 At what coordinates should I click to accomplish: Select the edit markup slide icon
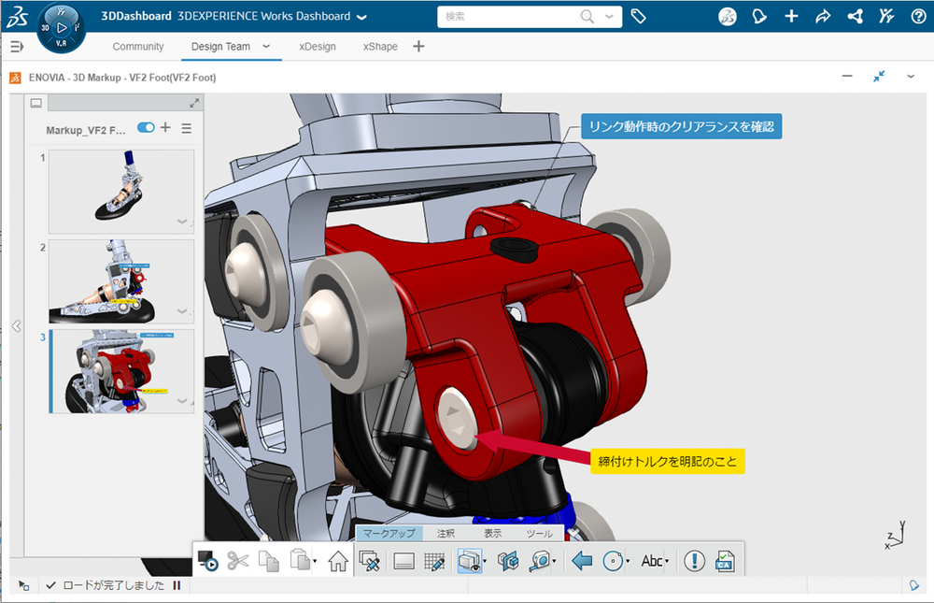pyautogui.click(x=369, y=561)
